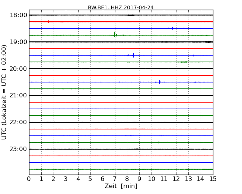The width and height of the screenshot is (242, 194).
Task: Select the 21:00 time axis label
Action: (18, 96)
